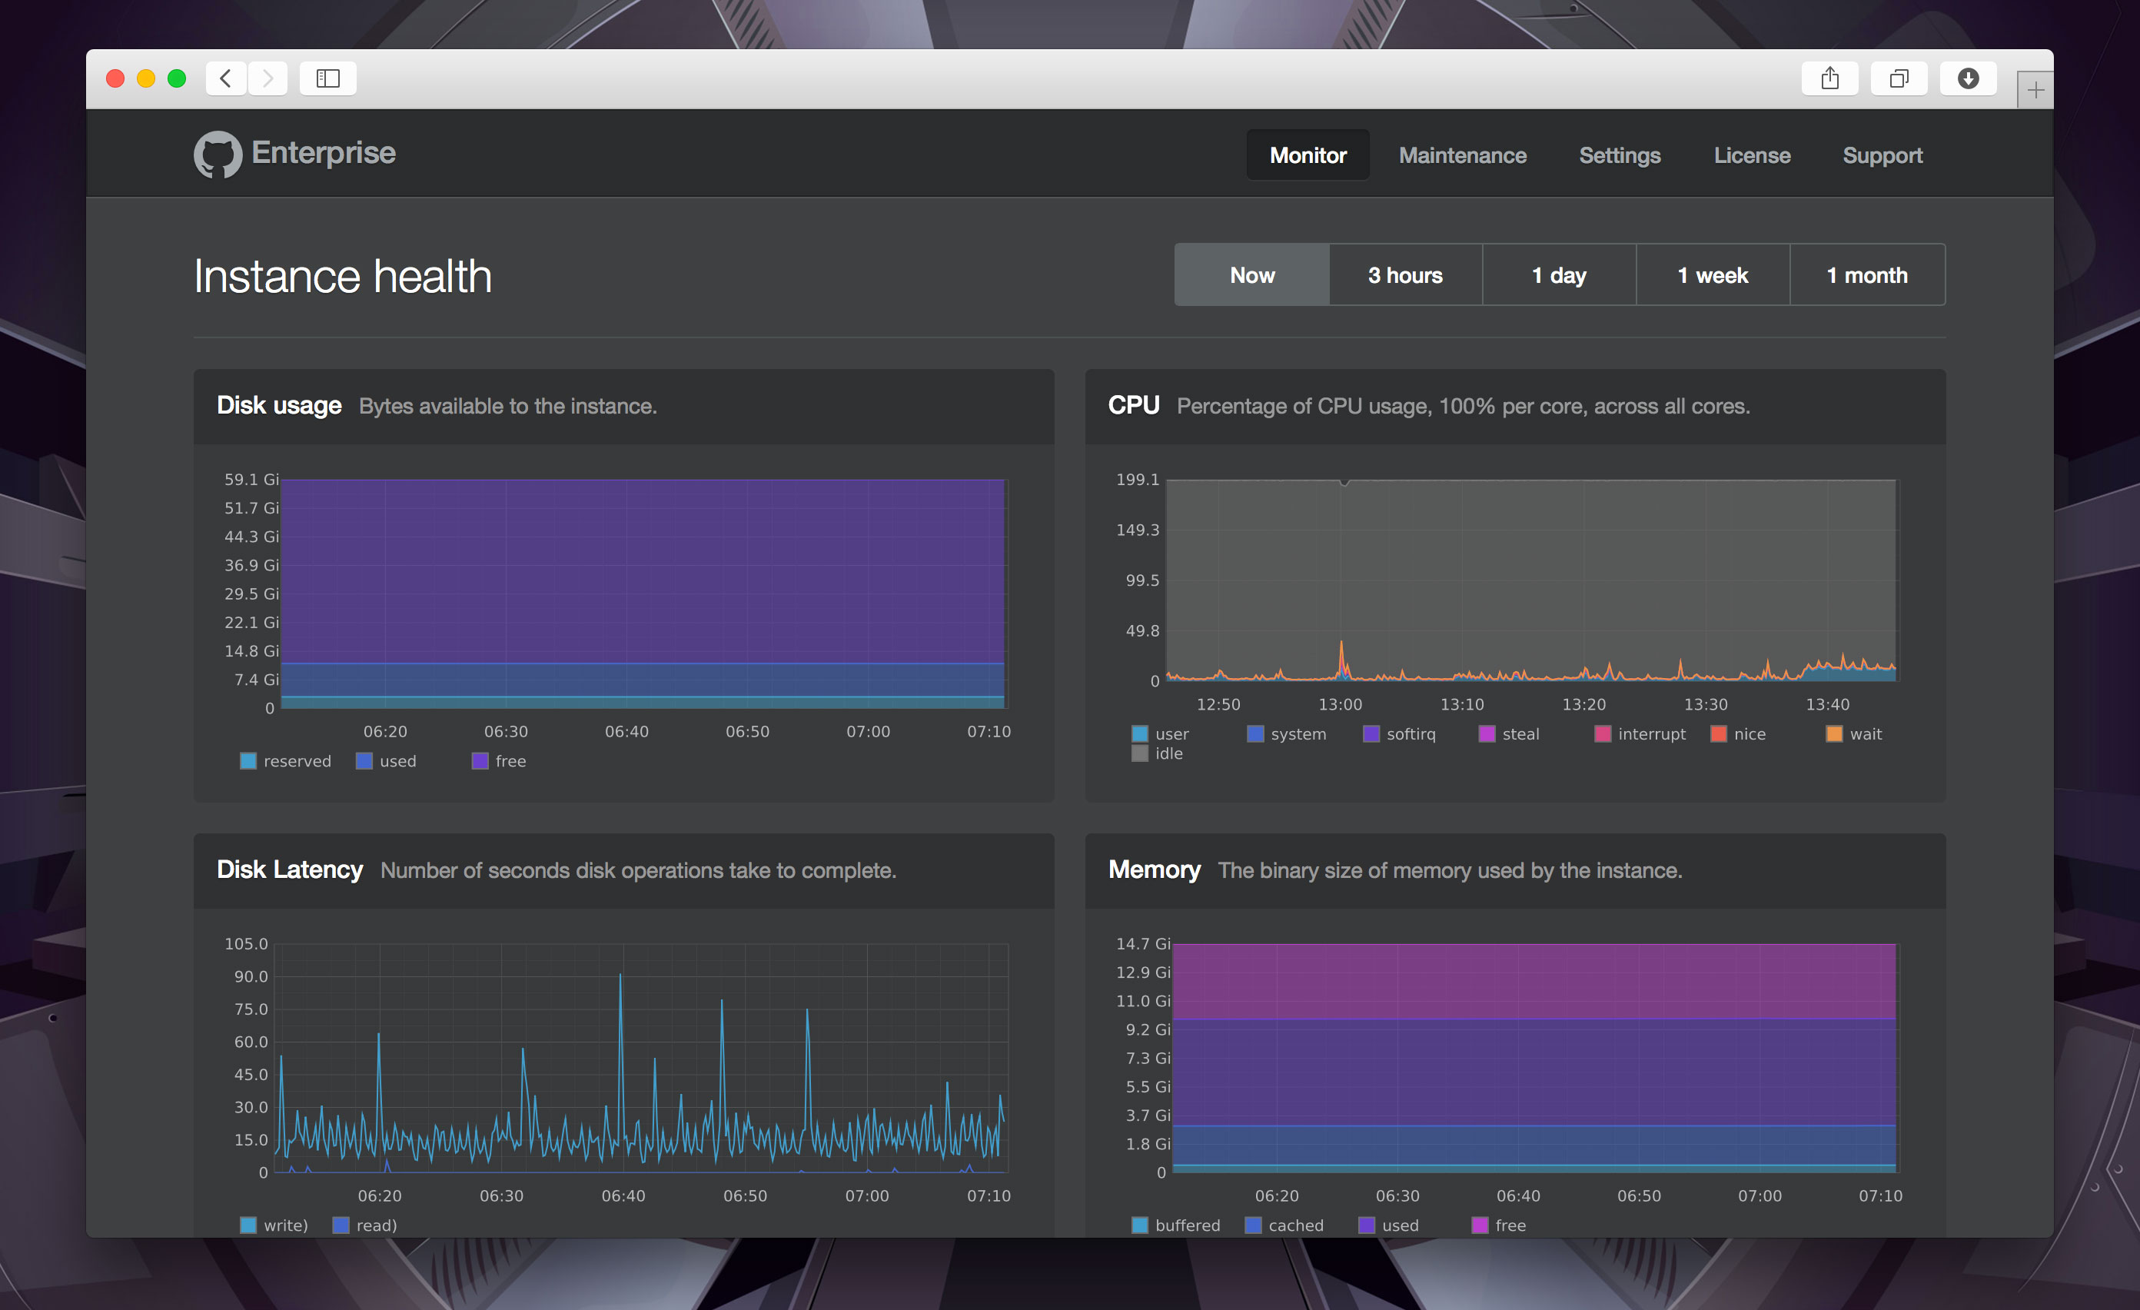Click the Monitor navigation tab
Image resolution: width=2140 pixels, height=1310 pixels.
point(1308,155)
